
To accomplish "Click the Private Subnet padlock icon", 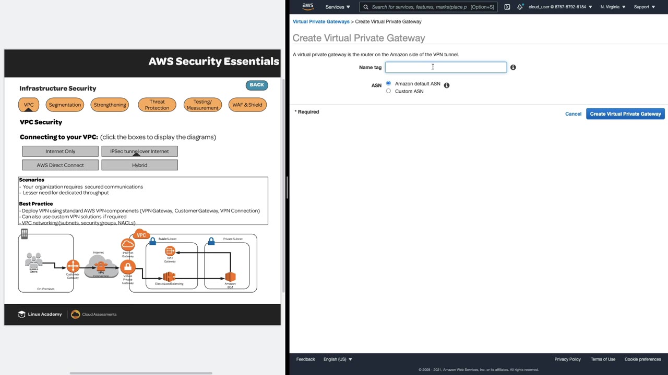I will [211, 241].
